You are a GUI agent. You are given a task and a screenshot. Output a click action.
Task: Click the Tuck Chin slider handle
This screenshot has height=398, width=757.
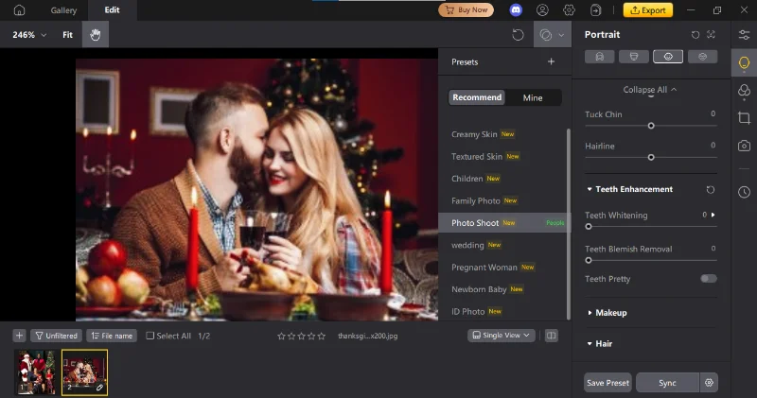(651, 126)
